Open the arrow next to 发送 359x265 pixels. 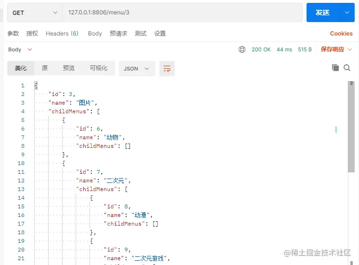pyautogui.click(x=347, y=12)
